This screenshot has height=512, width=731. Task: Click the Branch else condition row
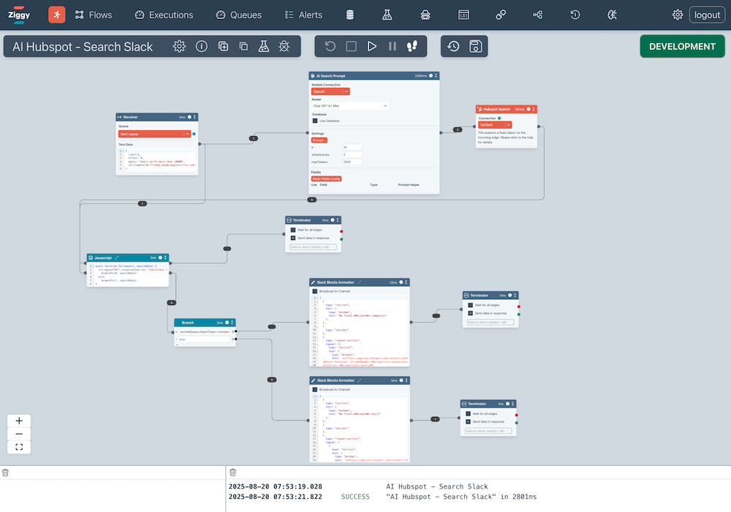pyautogui.click(x=204, y=339)
